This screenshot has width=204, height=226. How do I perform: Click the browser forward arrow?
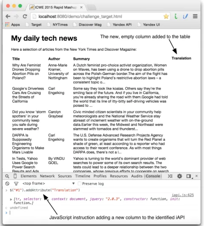tap(16, 16)
